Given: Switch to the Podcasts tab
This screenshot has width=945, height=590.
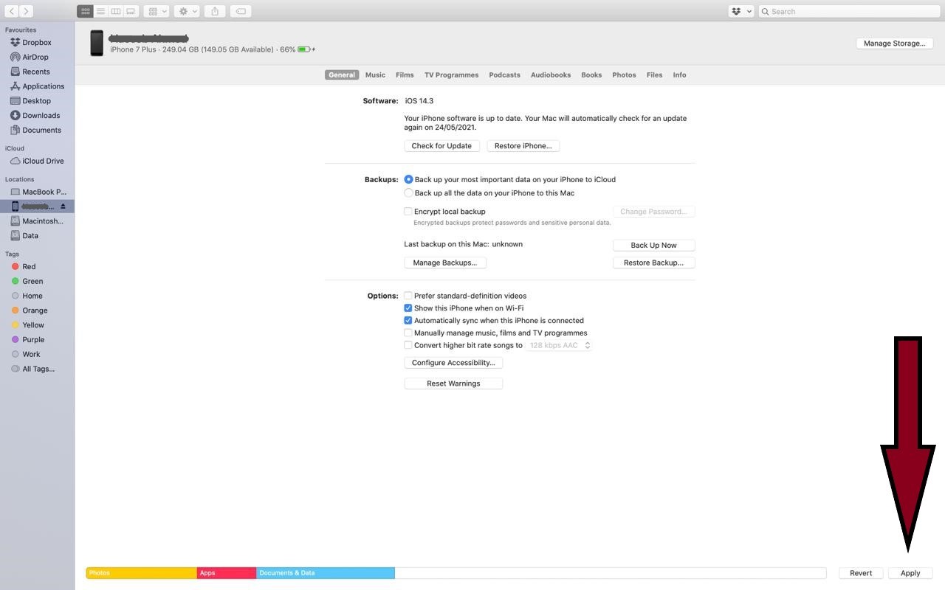Looking at the screenshot, I should (x=504, y=74).
